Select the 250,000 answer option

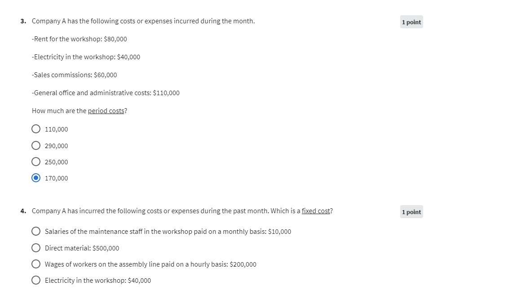tap(36, 162)
